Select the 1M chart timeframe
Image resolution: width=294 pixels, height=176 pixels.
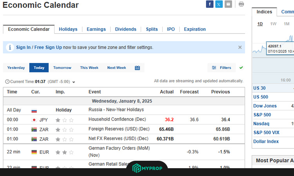click(287, 24)
